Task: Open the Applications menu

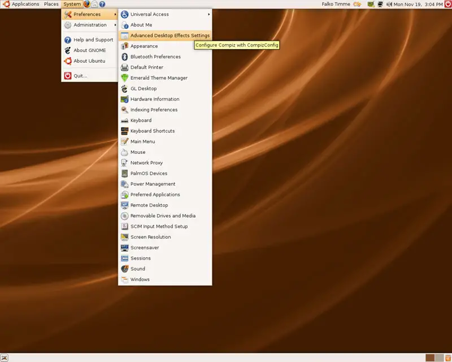Action: pyautogui.click(x=21, y=4)
